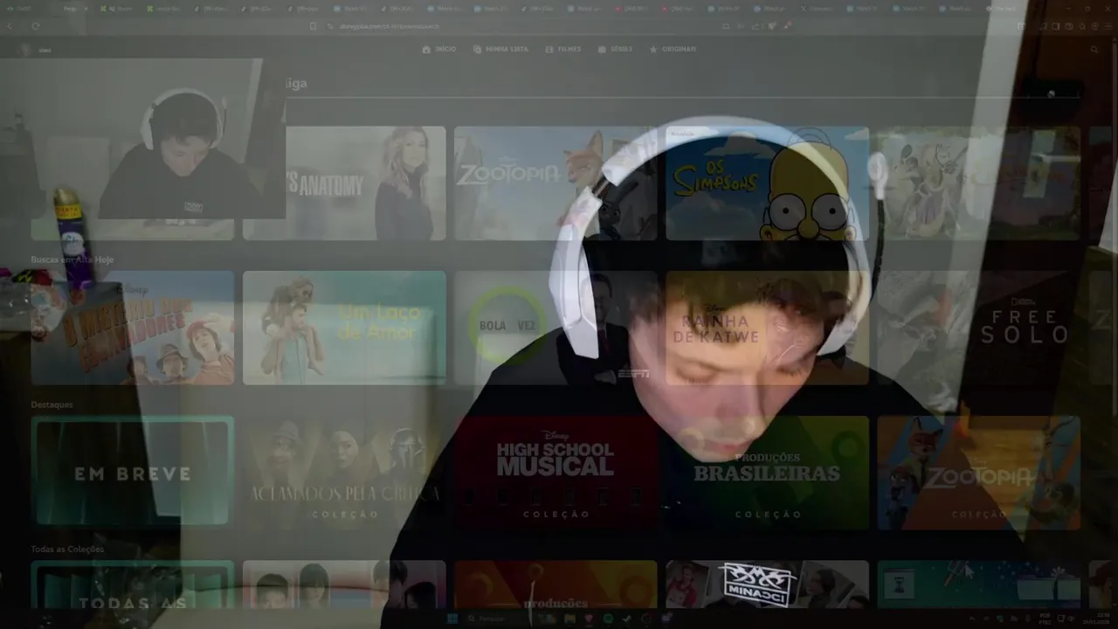The image size is (1118, 629).
Task: Click the Windows Start button in the taskbar
Action: point(452,619)
